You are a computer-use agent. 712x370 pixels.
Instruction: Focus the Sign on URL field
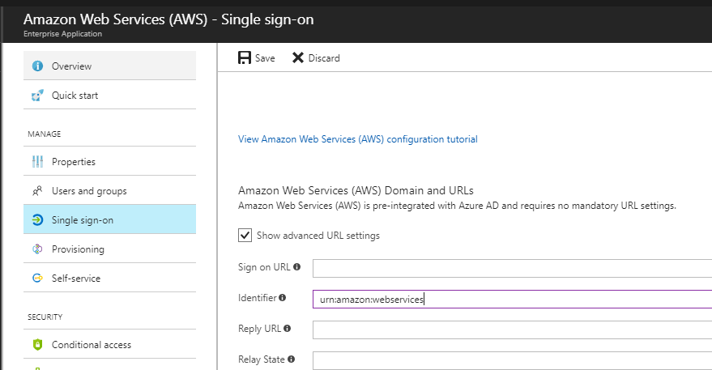pos(512,268)
